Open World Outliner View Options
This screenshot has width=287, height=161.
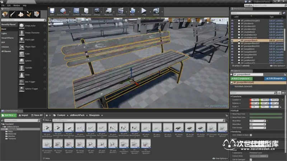[278, 66]
